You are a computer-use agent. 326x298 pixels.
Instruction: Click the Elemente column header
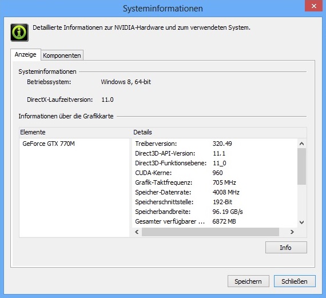(75, 132)
